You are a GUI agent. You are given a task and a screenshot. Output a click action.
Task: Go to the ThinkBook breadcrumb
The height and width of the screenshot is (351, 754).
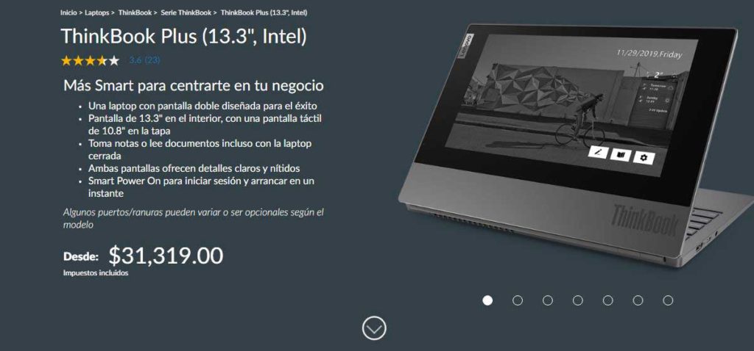pos(135,12)
